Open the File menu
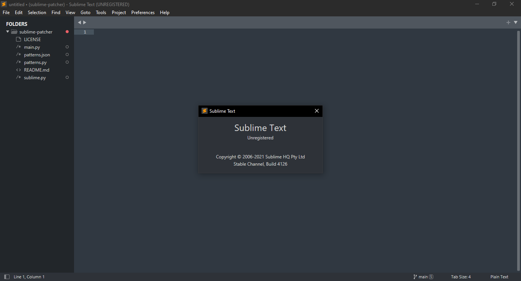Image resolution: width=521 pixels, height=281 pixels. [6, 13]
